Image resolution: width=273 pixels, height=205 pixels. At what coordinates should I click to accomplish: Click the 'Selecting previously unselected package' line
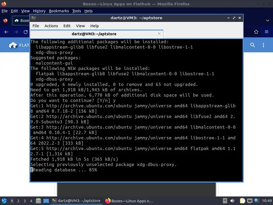click(x=103, y=164)
